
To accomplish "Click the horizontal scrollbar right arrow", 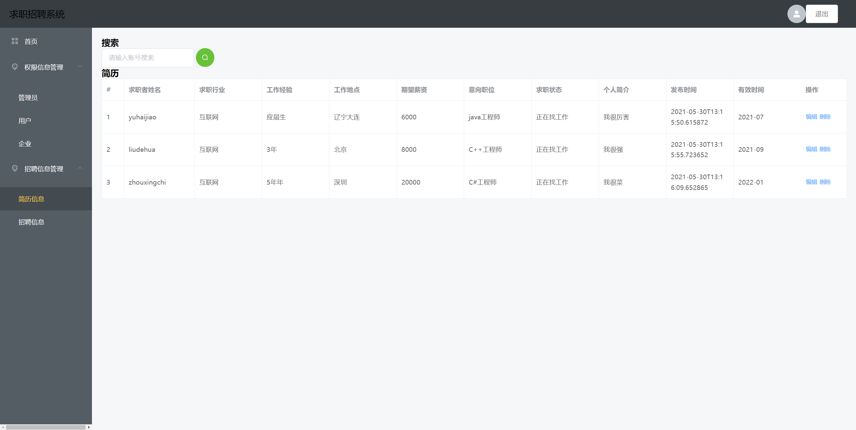I will point(89,427).
